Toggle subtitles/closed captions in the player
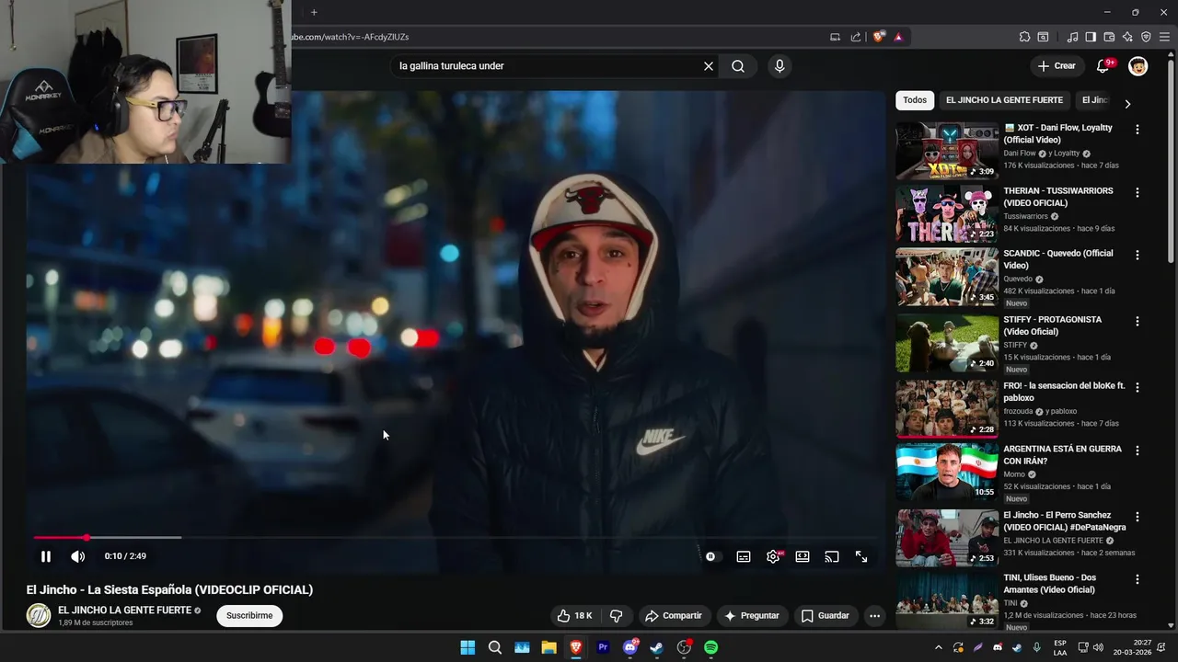Image resolution: width=1178 pixels, height=662 pixels. [x=744, y=556]
